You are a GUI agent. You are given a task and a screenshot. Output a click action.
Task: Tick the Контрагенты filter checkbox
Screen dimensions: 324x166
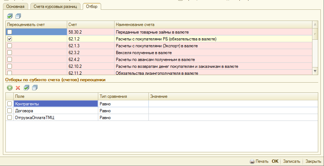[9, 104]
